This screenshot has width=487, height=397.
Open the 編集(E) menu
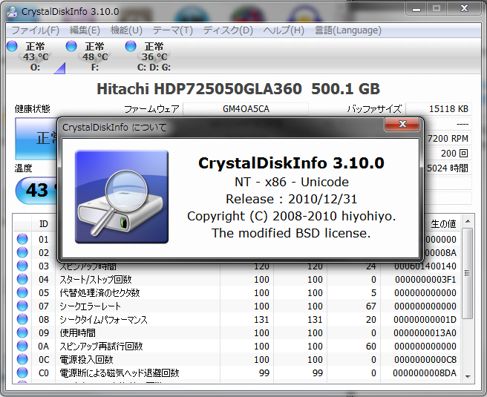(85, 30)
